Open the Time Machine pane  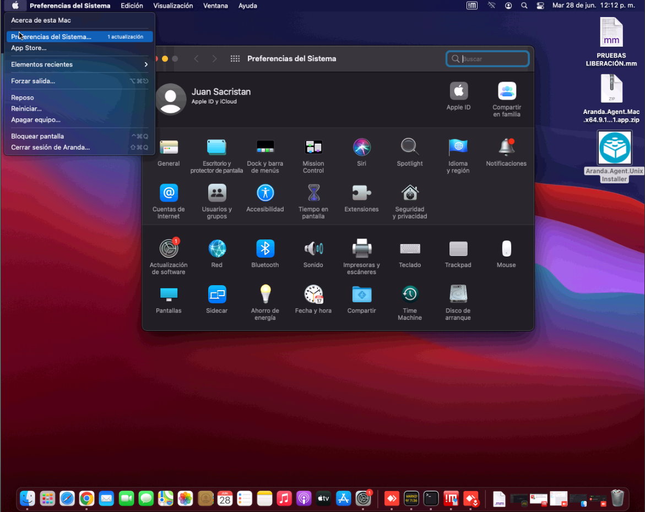(x=410, y=295)
